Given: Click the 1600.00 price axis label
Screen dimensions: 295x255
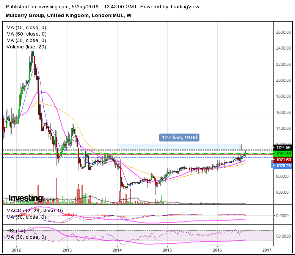Looking at the screenshot, I should coord(283,112).
